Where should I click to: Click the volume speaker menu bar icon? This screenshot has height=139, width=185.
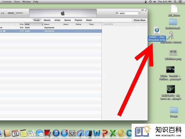click(155, 2)
